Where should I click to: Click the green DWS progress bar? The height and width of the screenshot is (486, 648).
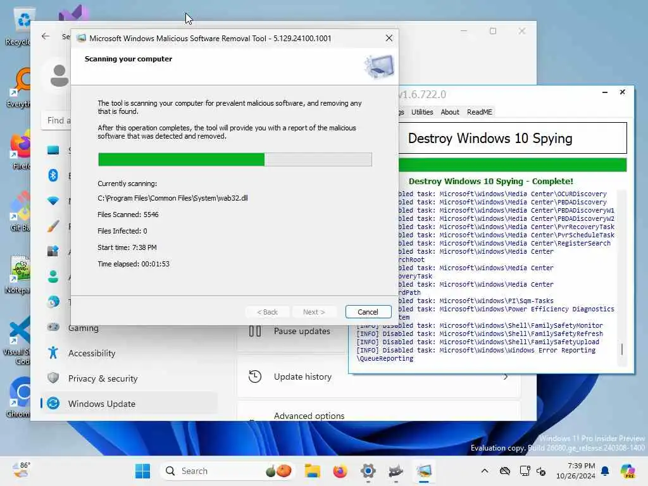513,165
